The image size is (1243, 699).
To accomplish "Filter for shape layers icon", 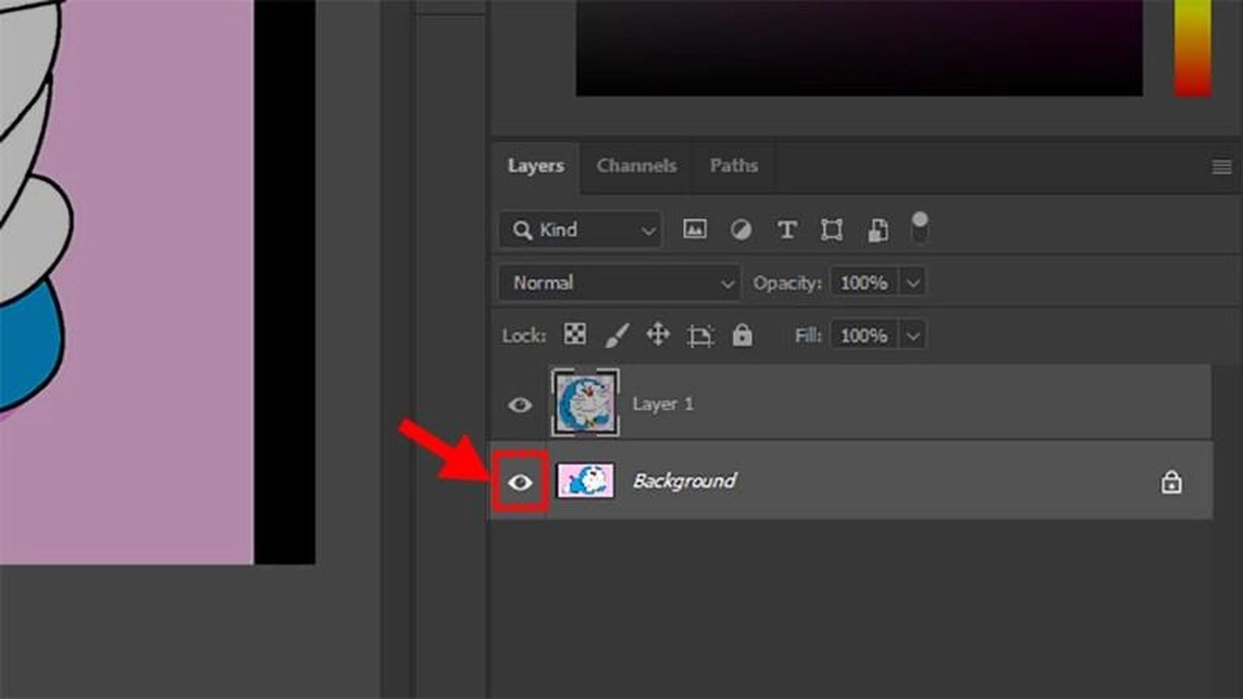I will point(831,230).
